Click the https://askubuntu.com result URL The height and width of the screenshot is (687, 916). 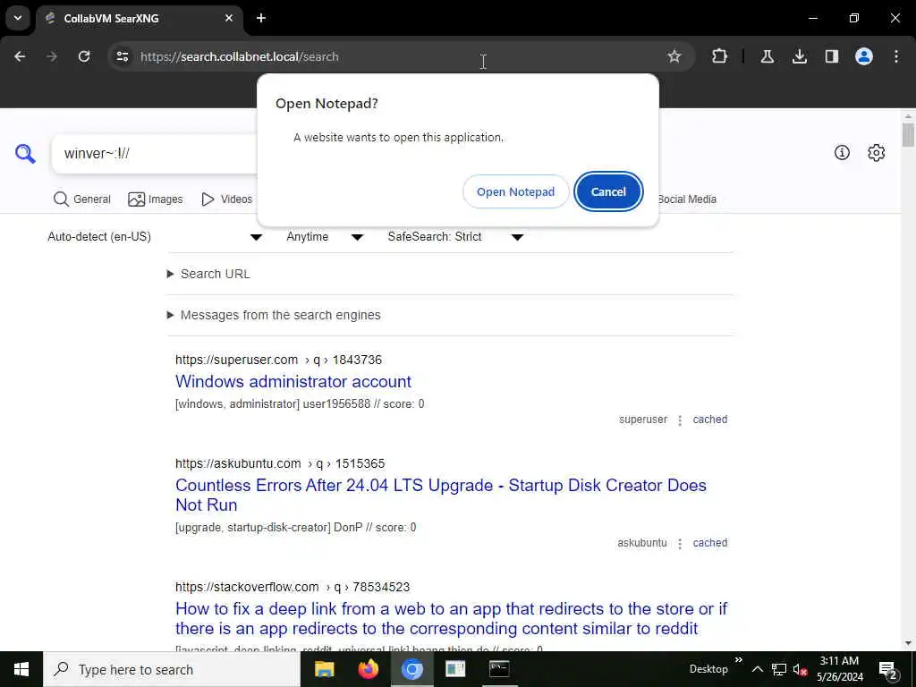tap(280, 464)
